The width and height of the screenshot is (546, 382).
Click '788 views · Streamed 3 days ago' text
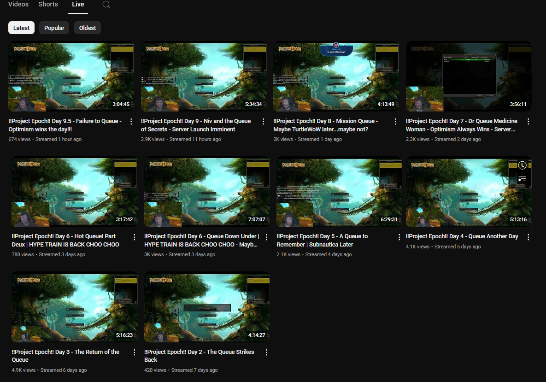coord(48,254)
